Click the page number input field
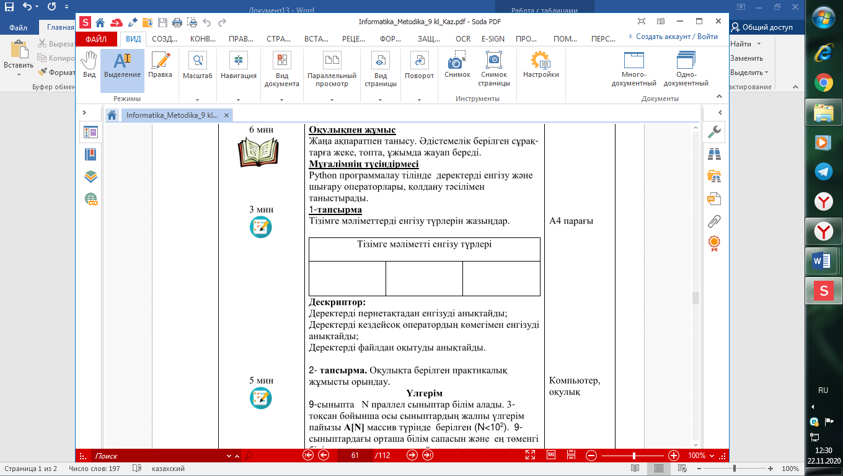The width and height of the screenshot is (843, 476). point(355,456)
